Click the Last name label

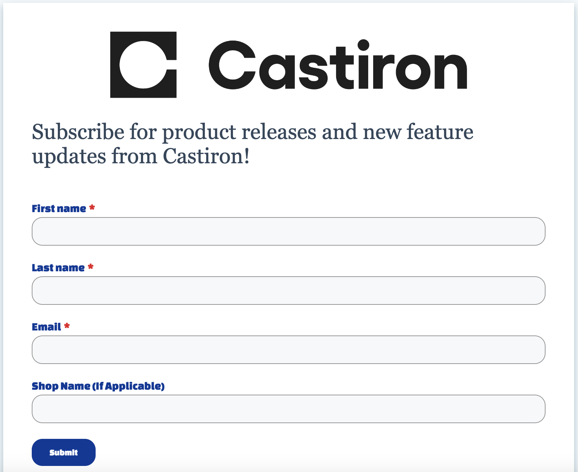click(x=58, y=268)
